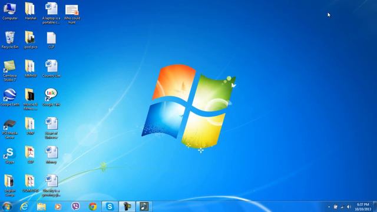Switch to the music note app taskbar button

click(144, 207)
